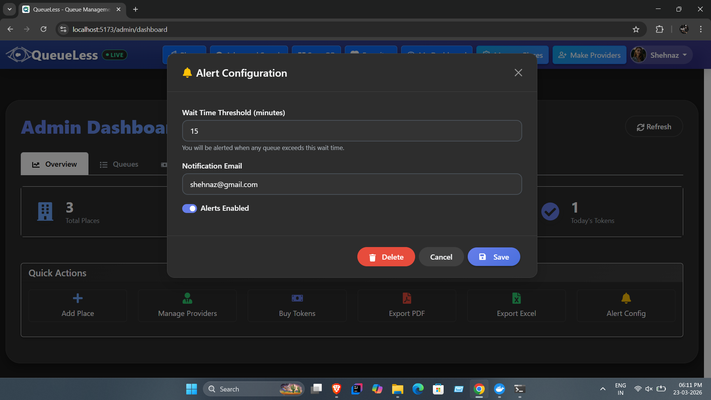Close the Alert Configuration dialog
Screen dimensions: 711x400
pos(518,73)
